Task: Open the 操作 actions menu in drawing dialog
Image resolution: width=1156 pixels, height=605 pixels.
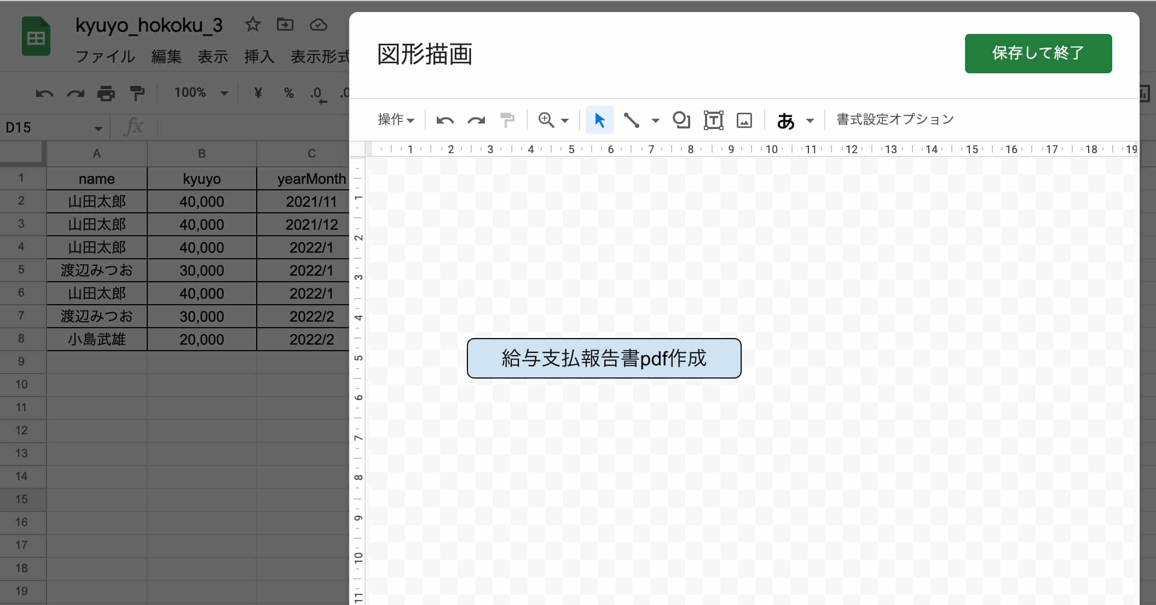Action: tap(396, 119)
